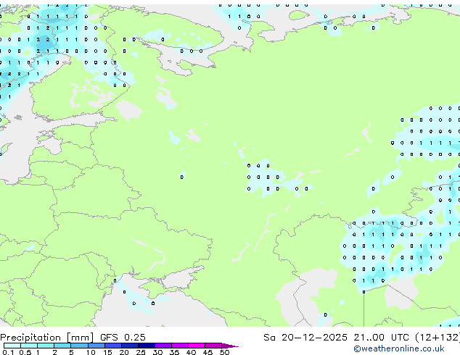
Task: Click the '20' legend label
Action: 124,352
